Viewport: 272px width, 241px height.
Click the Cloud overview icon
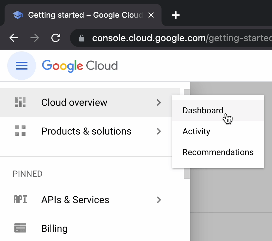point(20,102)
